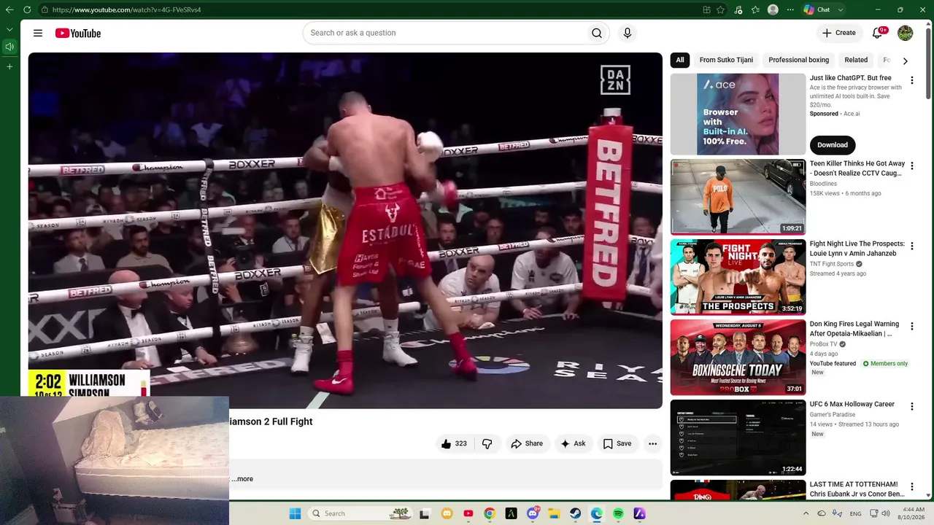Screen dimensions: 934x525
Task: Go back in the browser
Action: click(x=9, y=9)
